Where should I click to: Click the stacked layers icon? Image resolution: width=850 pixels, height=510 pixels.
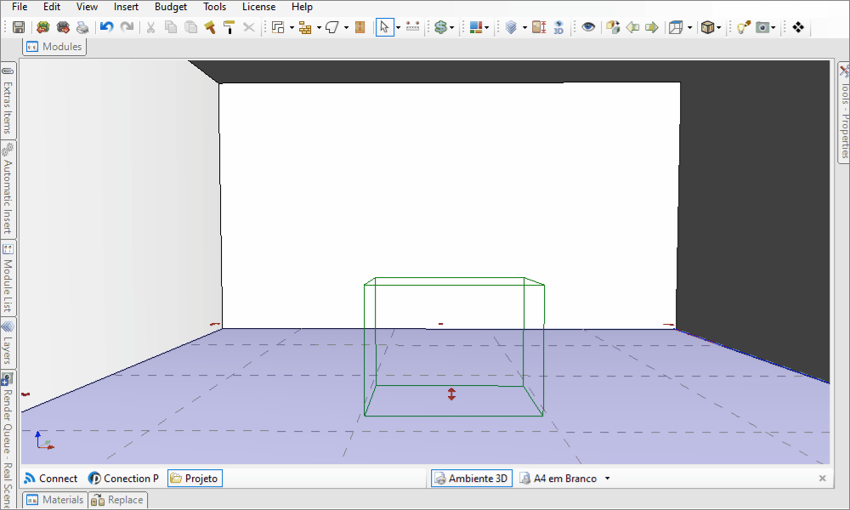[511, 27]
